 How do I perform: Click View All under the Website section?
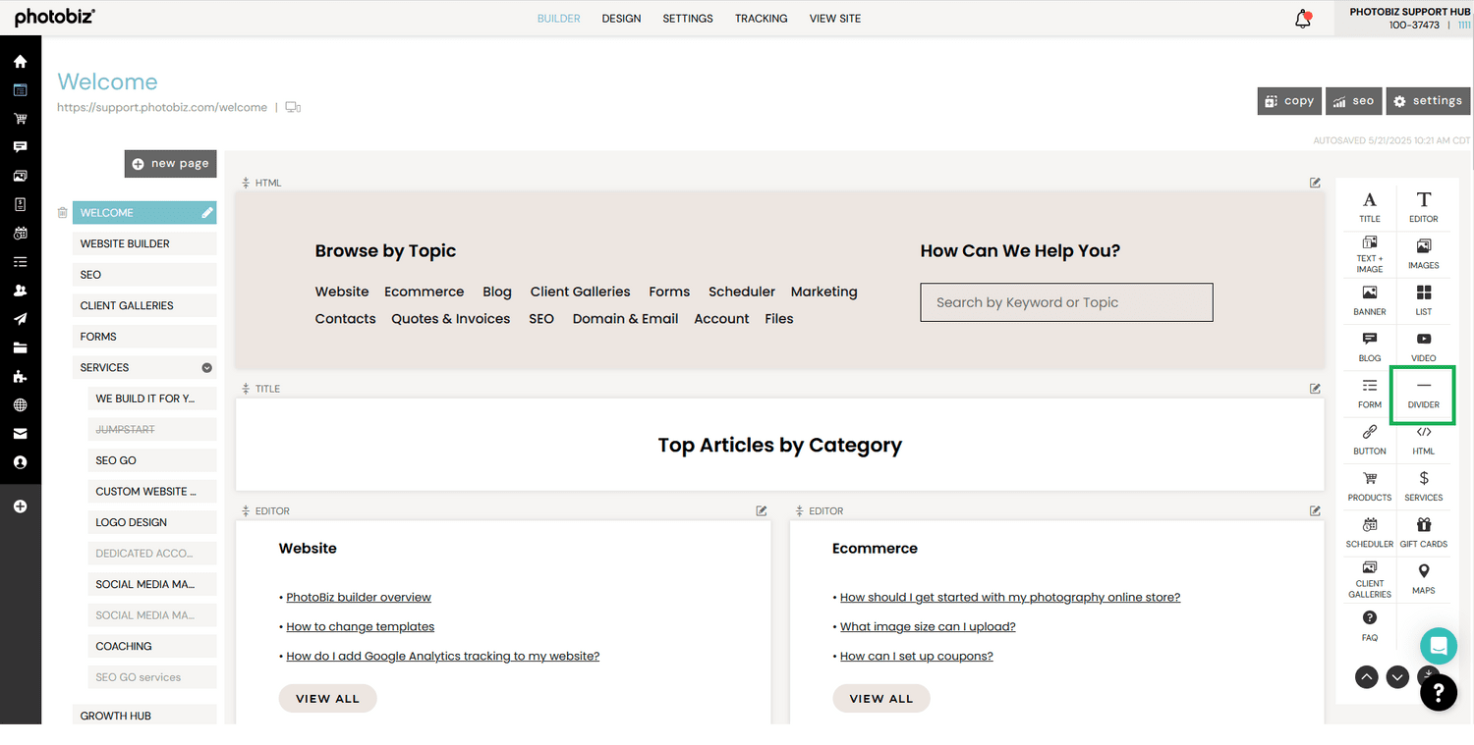(327, 699)
